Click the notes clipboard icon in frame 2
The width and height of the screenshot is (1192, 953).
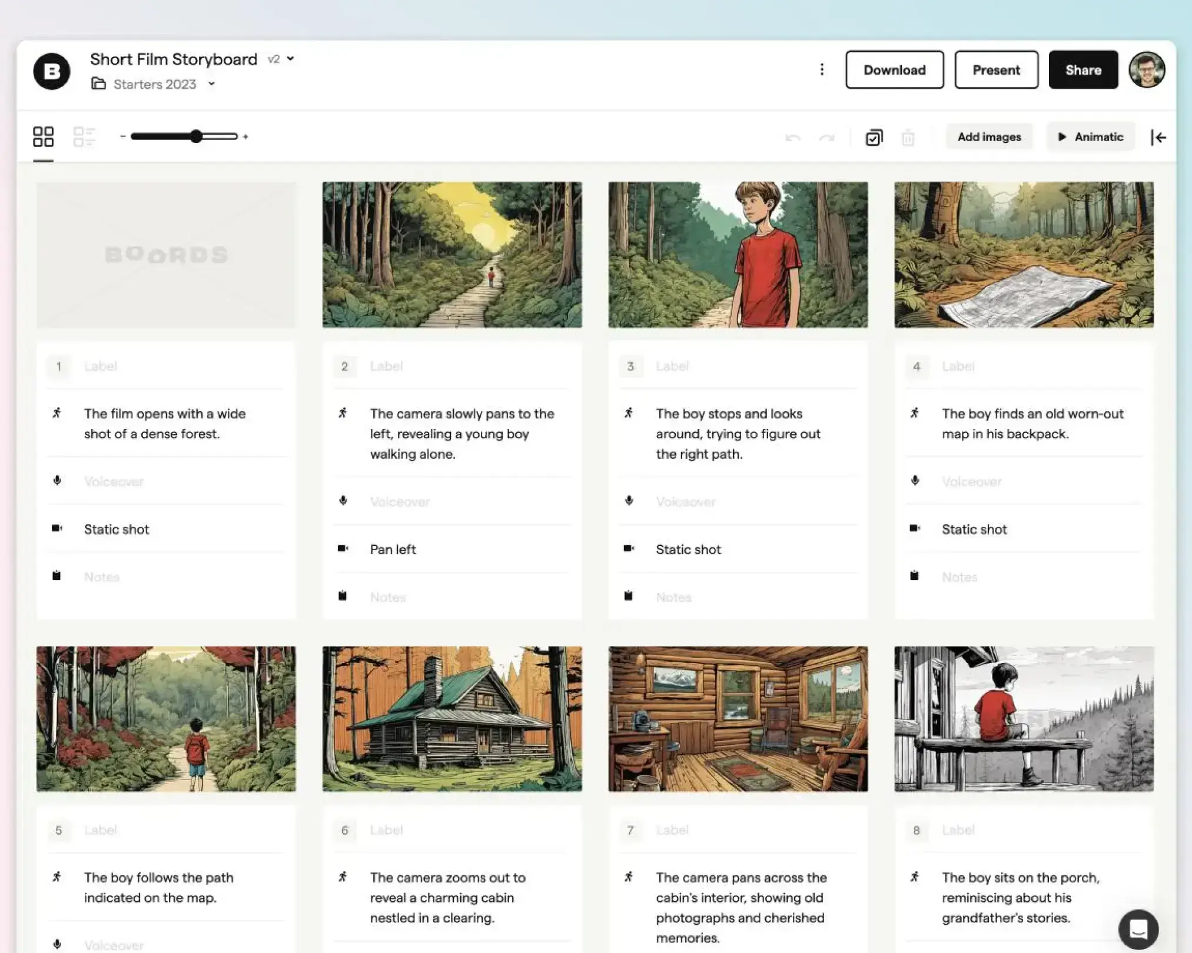pyautogui.click(x=343, y=595)
